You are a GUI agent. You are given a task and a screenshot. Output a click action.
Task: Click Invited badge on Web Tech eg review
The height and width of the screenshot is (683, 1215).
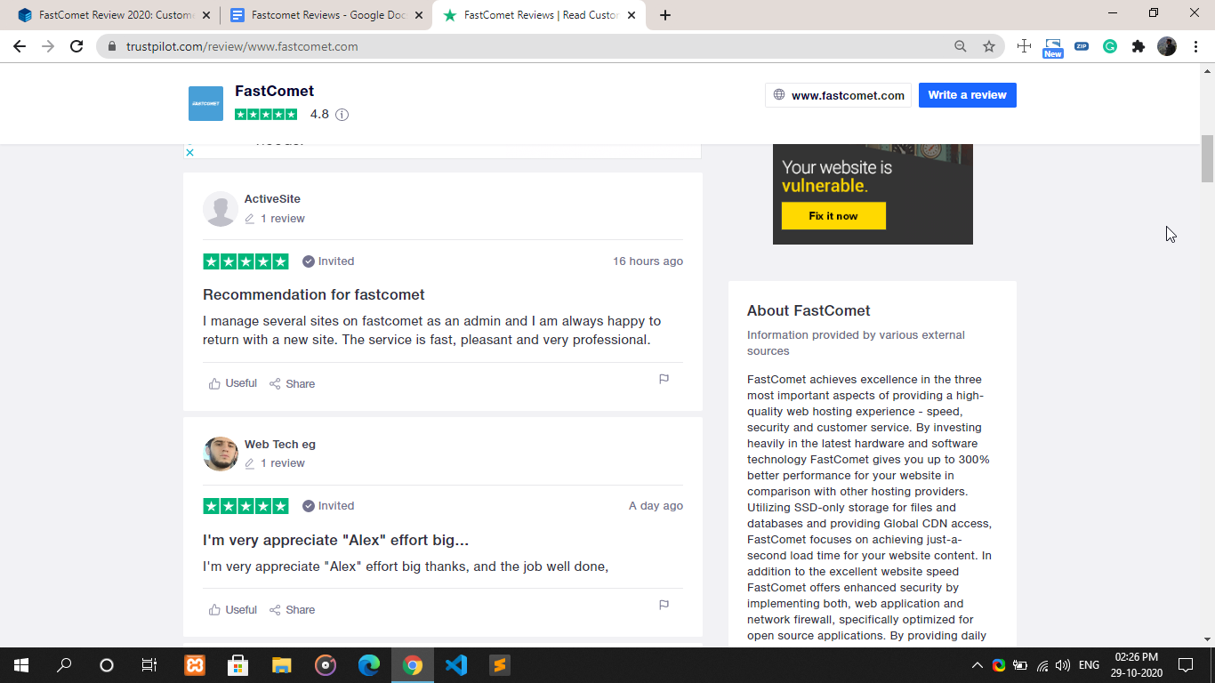[x=328, y=506]
